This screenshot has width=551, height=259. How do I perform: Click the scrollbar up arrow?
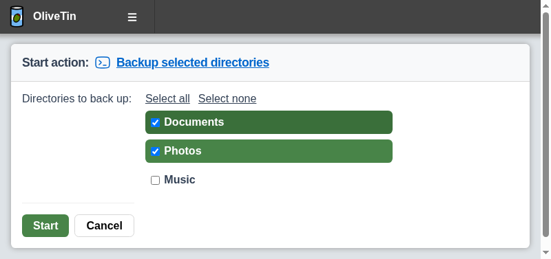tap(545, 6)
